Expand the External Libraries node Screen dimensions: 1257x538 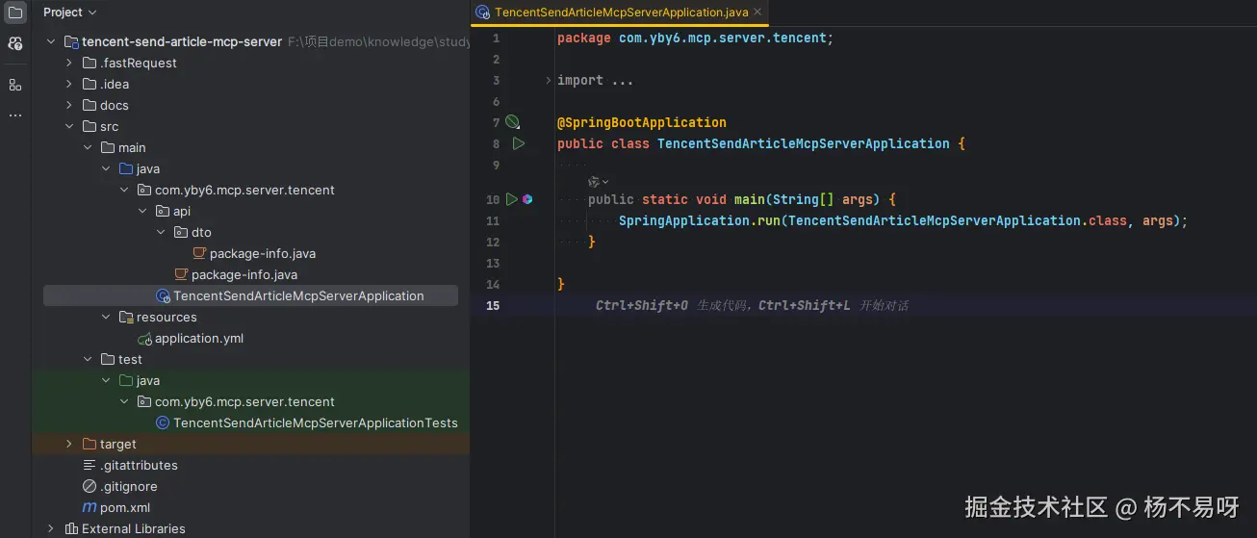tap(51, 528)
